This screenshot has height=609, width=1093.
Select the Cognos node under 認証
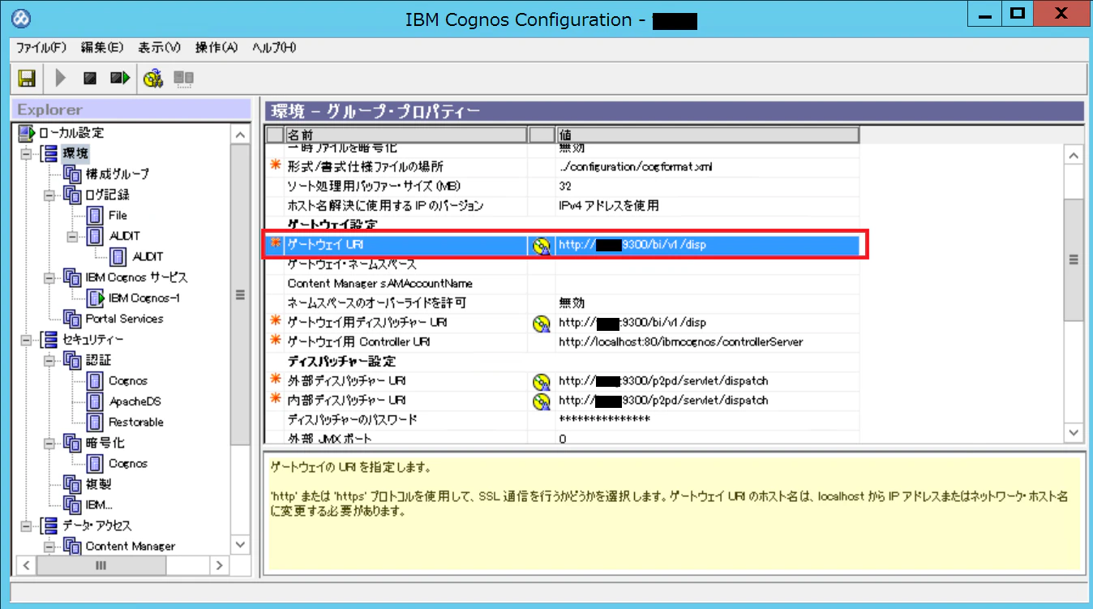tap(128, 381)
